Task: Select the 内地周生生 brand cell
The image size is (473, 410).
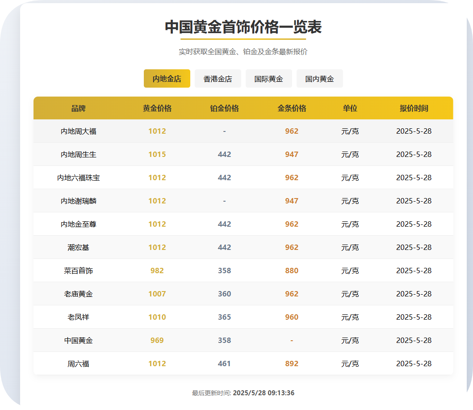Action: (x=79, y=154)
